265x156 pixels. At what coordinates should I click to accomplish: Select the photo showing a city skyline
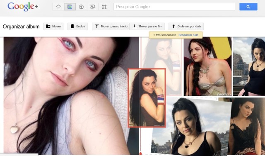[x=249, y=66]
